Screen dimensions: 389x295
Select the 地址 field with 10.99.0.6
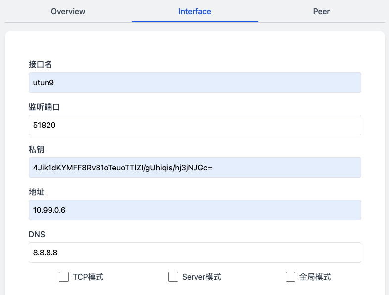click(x=194, y=210)
